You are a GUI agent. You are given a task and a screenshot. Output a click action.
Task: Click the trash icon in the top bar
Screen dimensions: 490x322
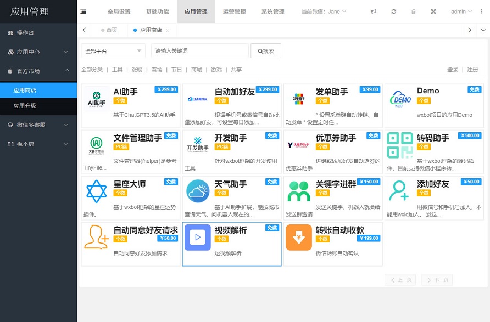tap(413, 12)
